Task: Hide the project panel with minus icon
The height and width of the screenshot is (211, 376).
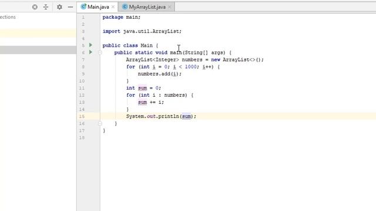Action: tap(70, 7)
